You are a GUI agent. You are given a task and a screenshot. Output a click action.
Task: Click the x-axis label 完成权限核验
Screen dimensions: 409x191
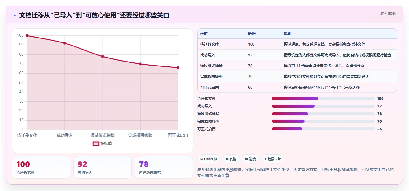[140, 136]
